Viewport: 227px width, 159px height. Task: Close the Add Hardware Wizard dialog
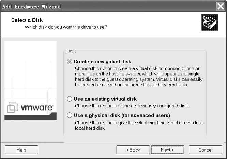(x=221, y=6)
